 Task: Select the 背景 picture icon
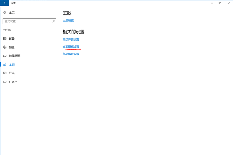click(5, 38)
